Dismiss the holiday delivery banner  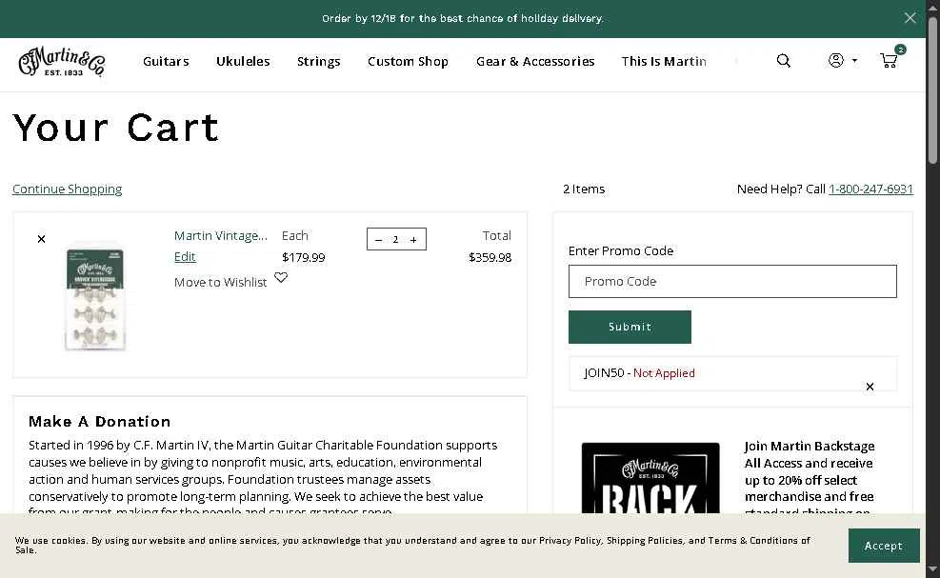tap(910, 18)
